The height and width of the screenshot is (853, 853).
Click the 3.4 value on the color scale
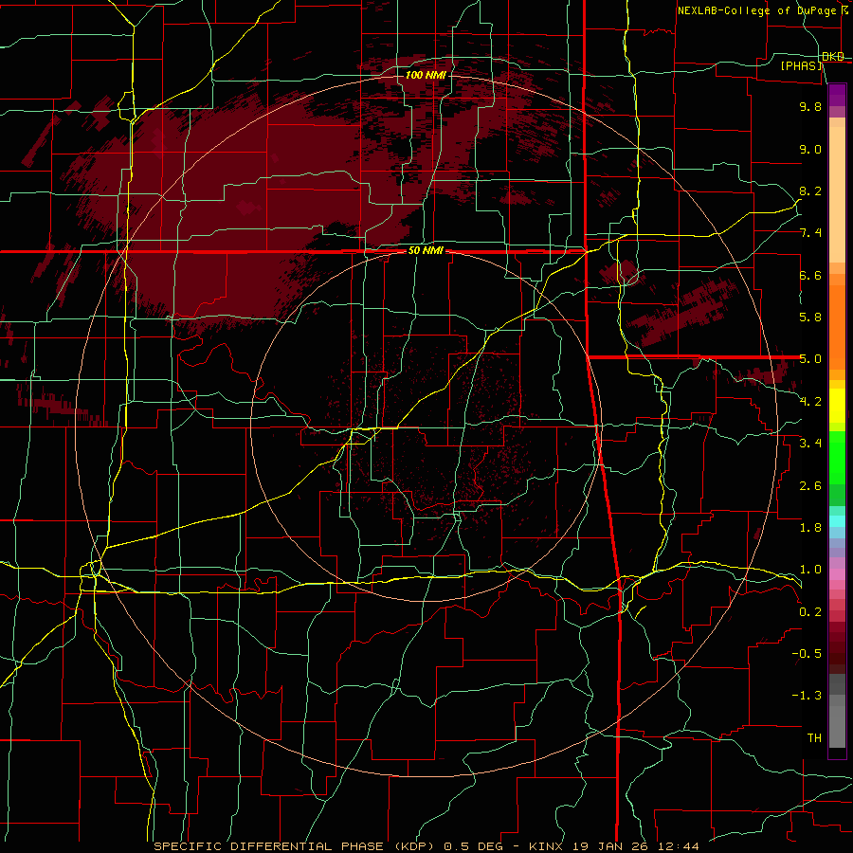810,444
